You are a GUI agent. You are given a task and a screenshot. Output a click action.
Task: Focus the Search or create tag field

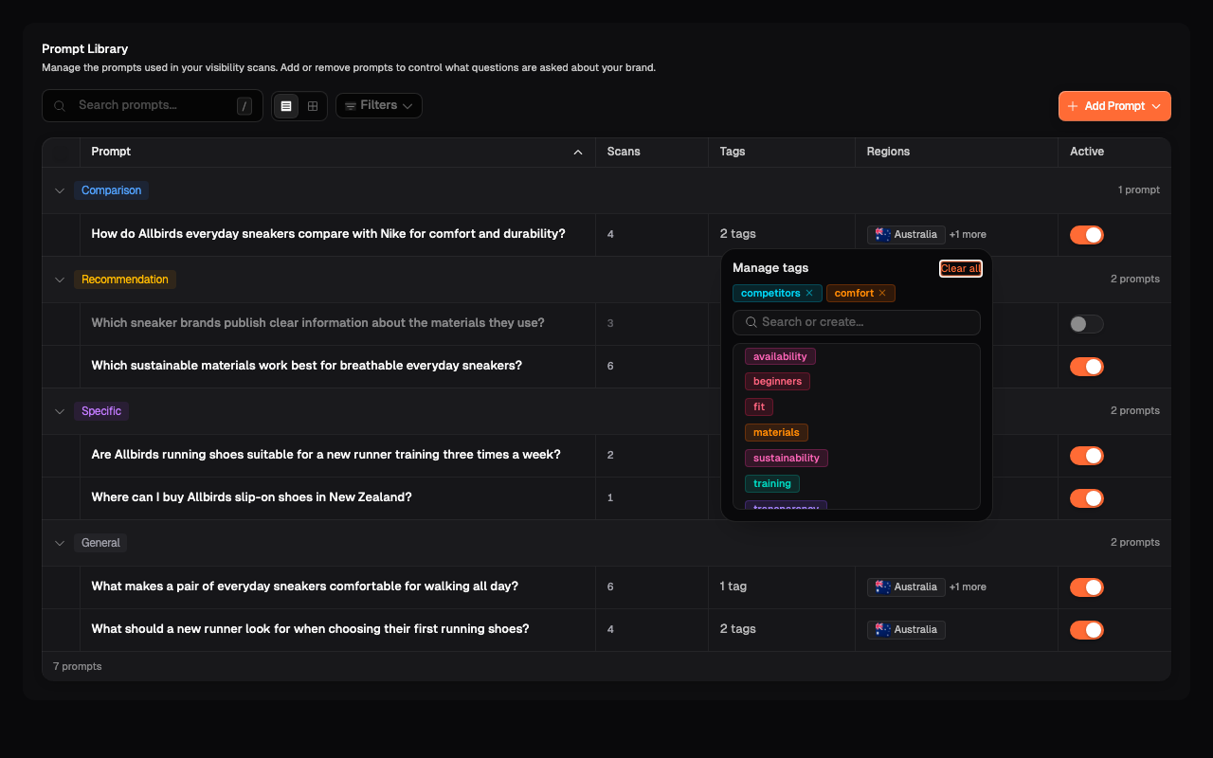click(857, 322)
